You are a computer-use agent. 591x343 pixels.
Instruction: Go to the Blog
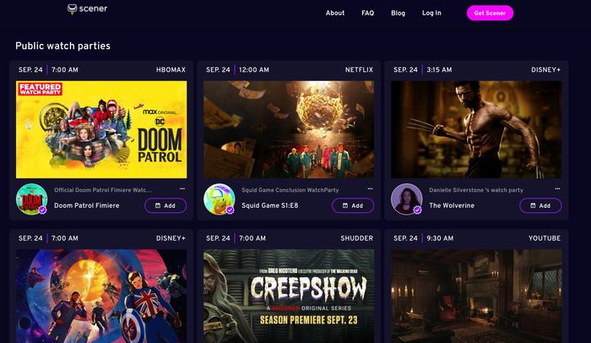(398, 13)
